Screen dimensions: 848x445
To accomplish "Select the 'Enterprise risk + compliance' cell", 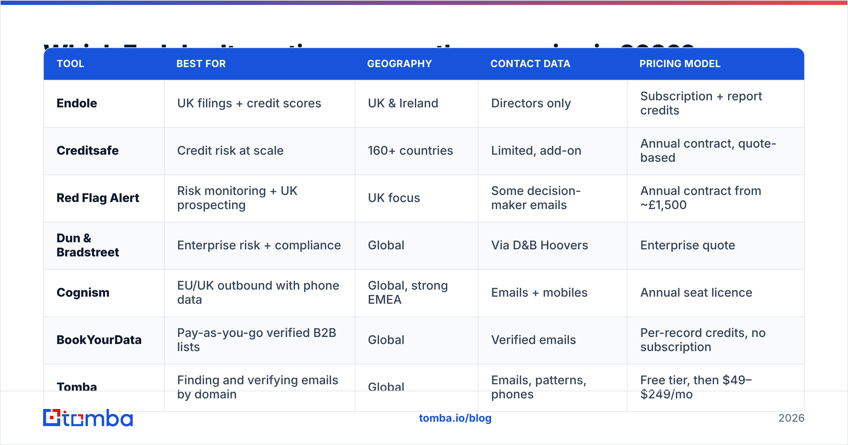I will (259, 245).
